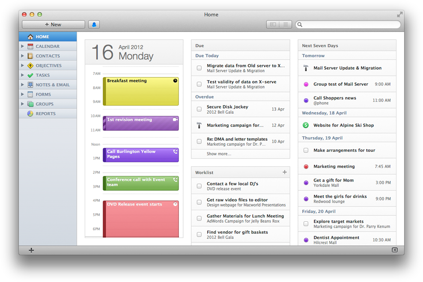Screen dimensions: 423x282
Task: Click the plus icon in the bottom bar
Action: [31, 250]
